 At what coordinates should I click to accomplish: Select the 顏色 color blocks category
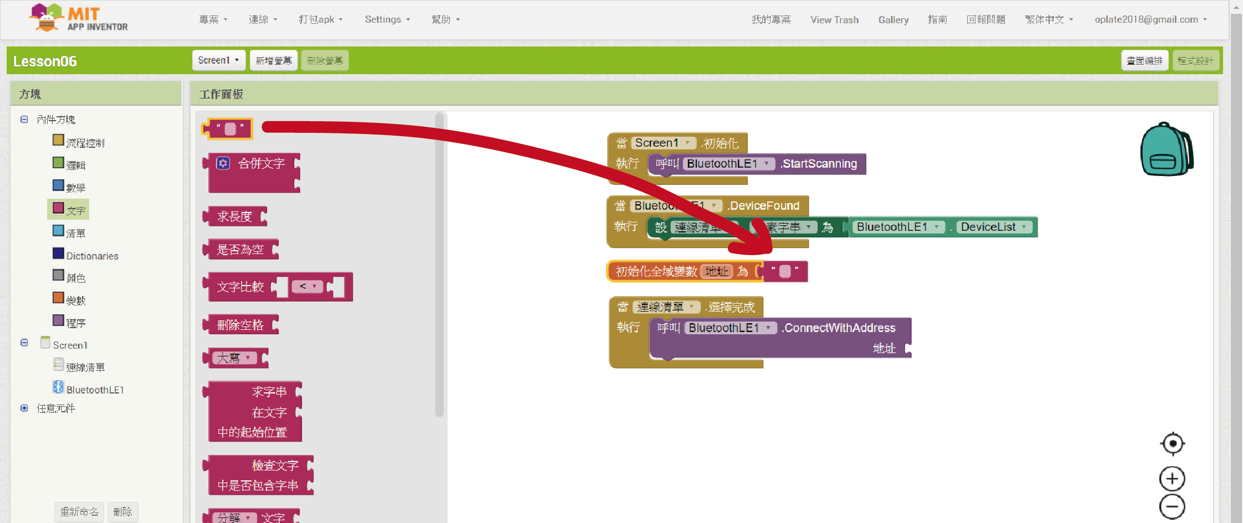[x=75, y=277]
